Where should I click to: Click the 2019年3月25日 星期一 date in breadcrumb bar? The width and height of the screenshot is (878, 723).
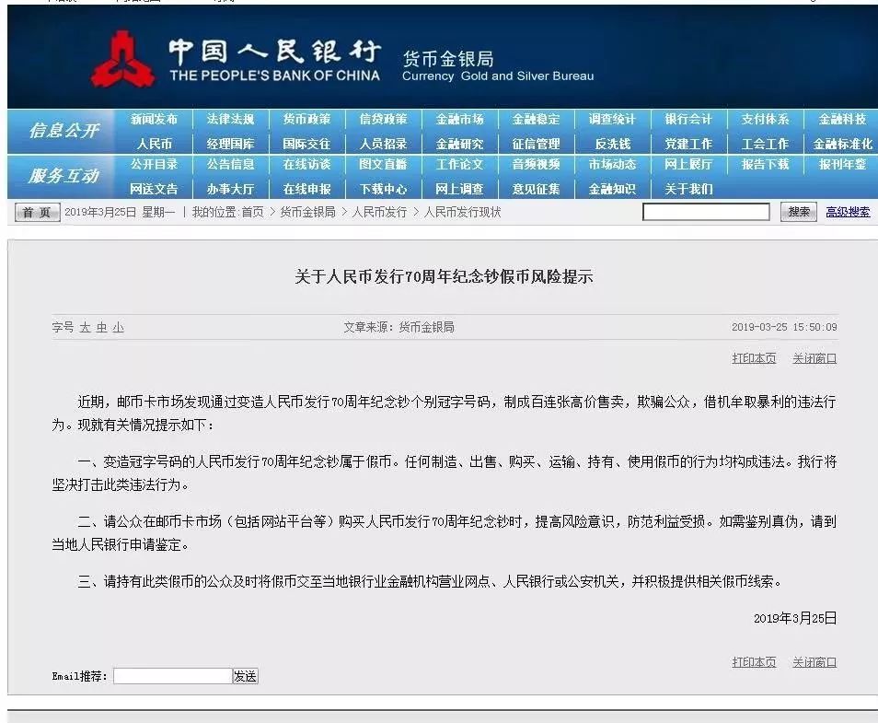coord(120,212)
